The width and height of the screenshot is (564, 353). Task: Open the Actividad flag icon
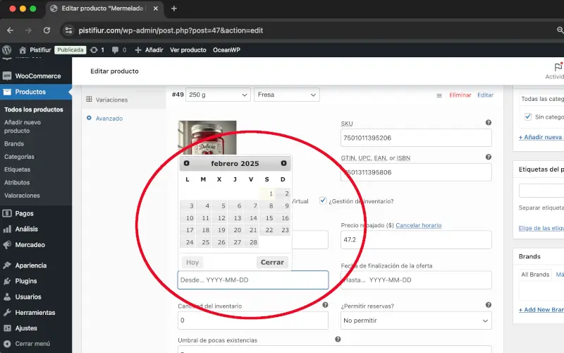tap(558, 66)
